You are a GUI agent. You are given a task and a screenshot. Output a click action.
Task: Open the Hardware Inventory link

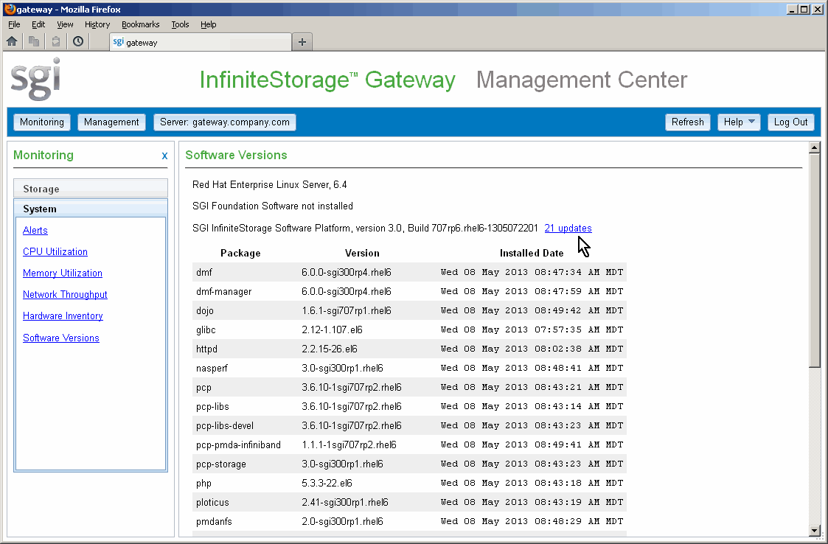[63, 315]
